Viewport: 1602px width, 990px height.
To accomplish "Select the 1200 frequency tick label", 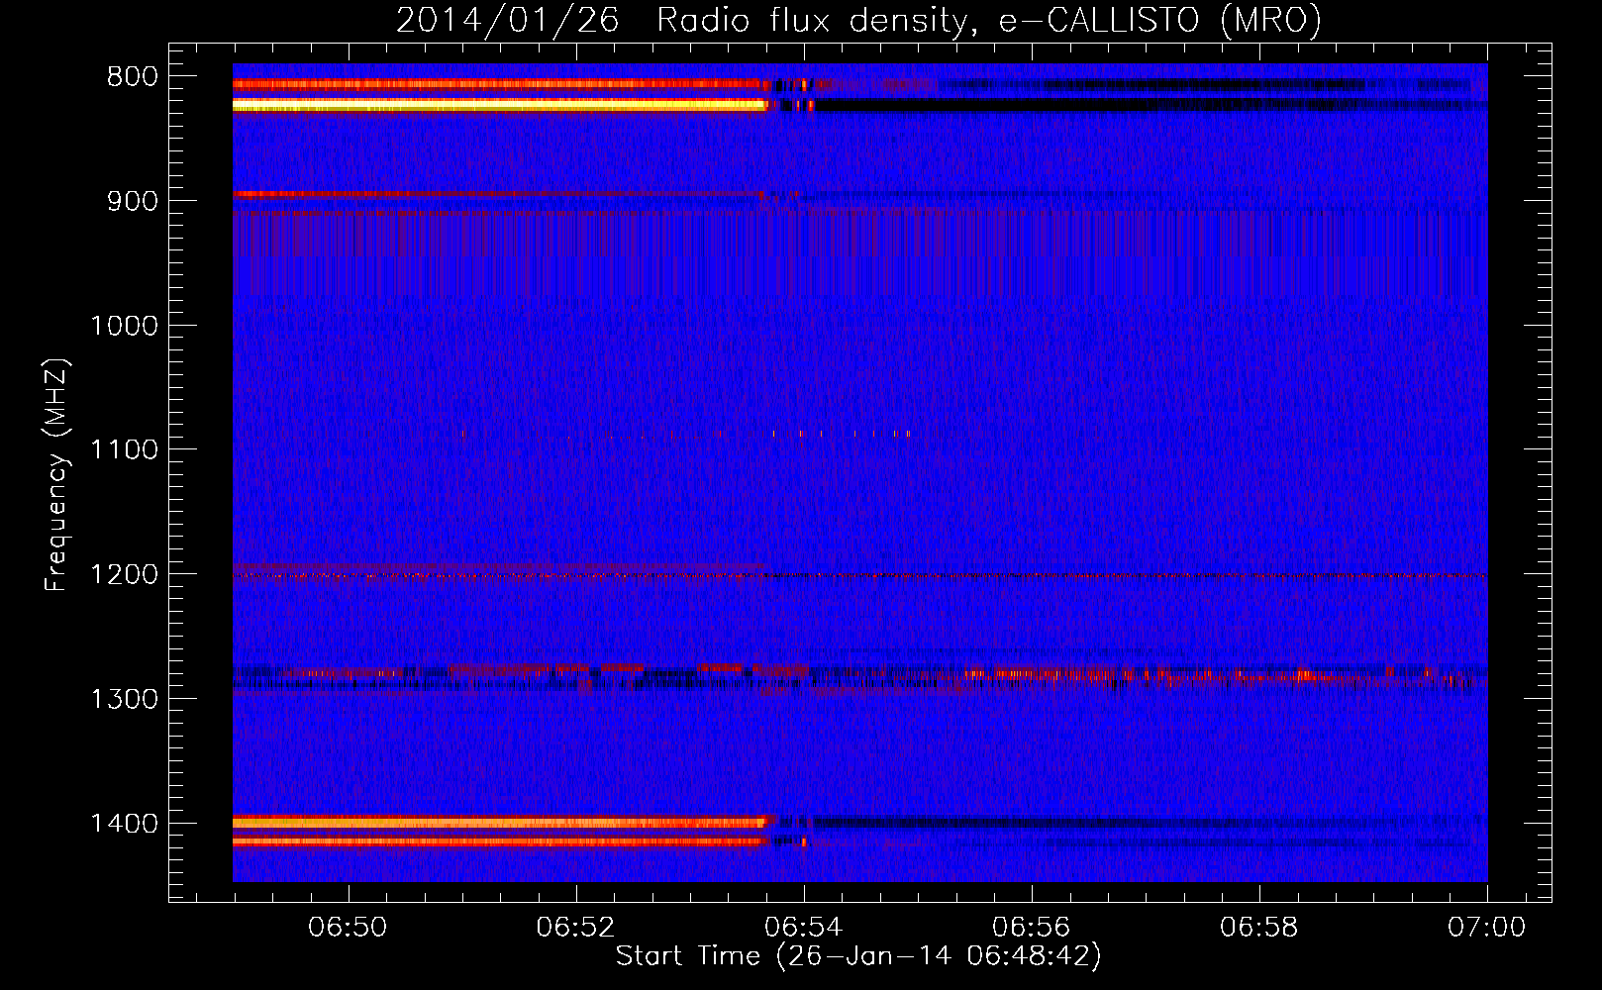I will coord(124,575).
